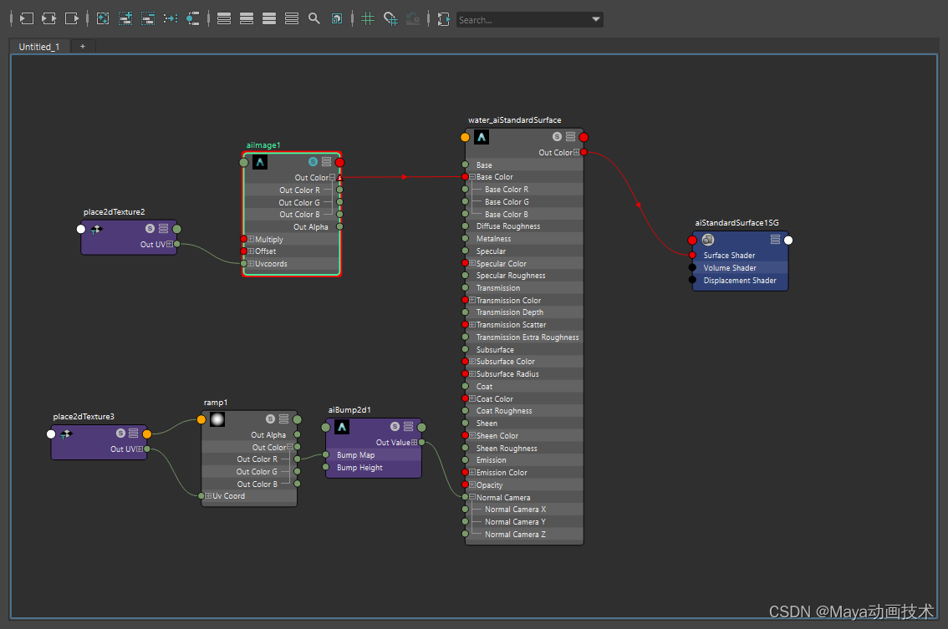Image resolution: width=948 pixels, height=629 pixels.
Task: Add a new tab with plus
Action: pos(83,47)
